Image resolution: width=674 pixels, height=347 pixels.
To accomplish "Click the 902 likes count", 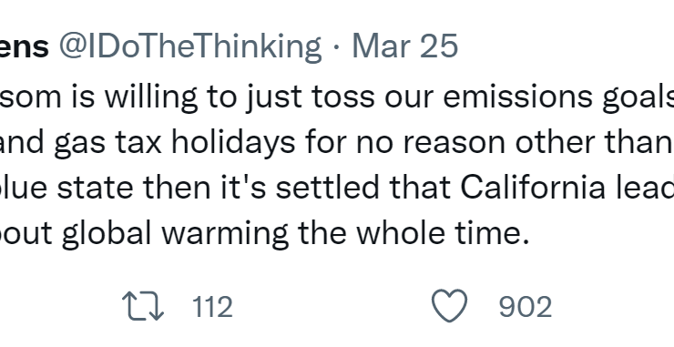I will [526, 307].
